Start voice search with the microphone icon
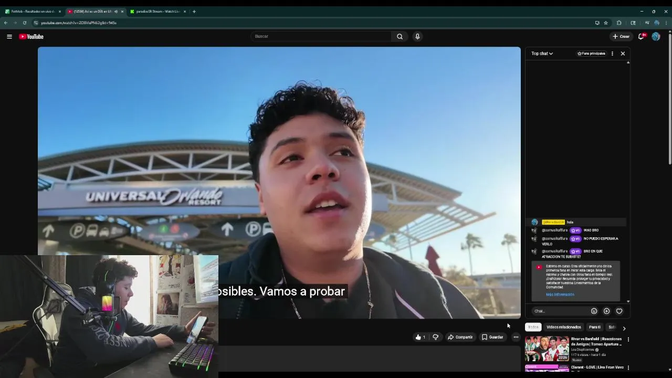 coord(417,36)
